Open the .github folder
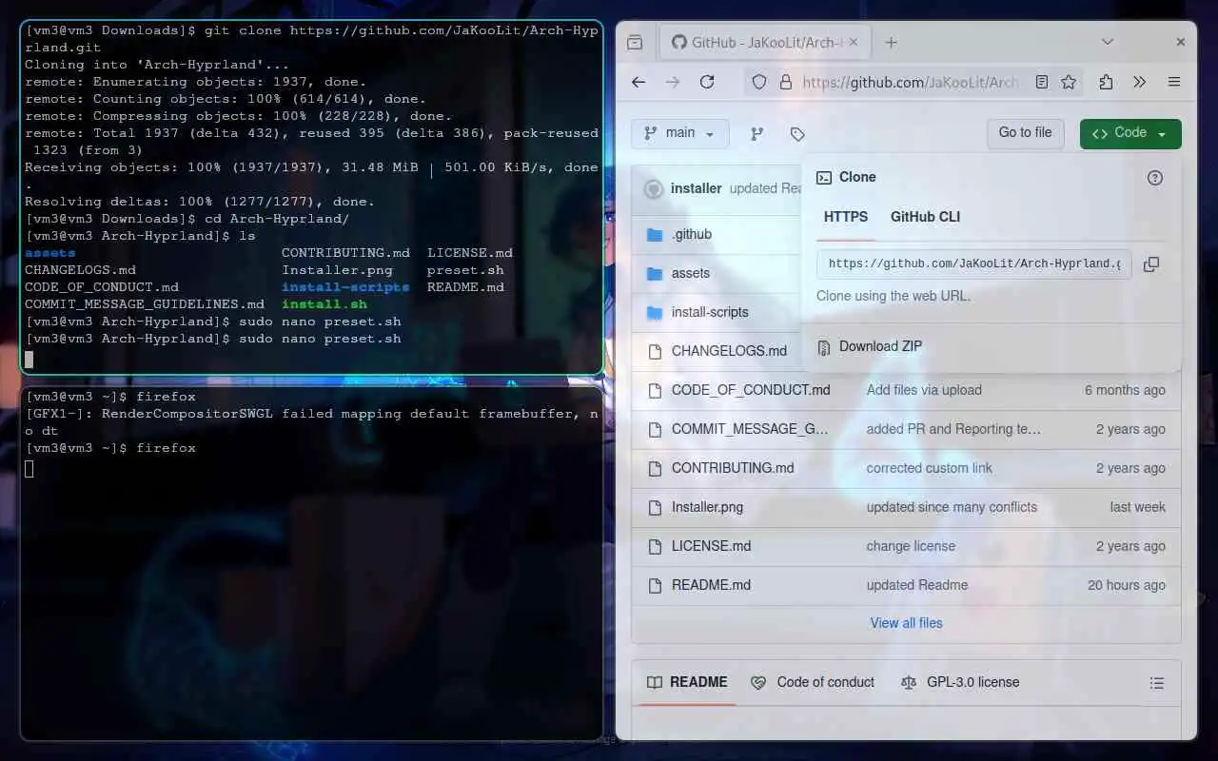This screenshot has height=761, width=1218. (692, 234)
